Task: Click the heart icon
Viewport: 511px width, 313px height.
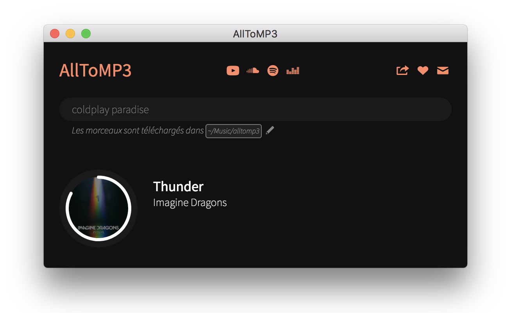Action: coord(423,71)
